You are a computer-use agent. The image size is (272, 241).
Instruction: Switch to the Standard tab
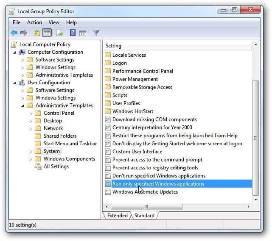(x=144, y=216)
